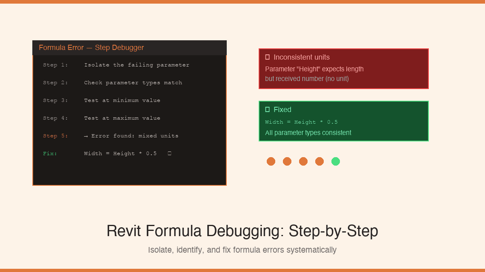Click 'Width = Height * 0.5' in debugger
Viewport: 485px width, 272px height.
(x=120, y=154)
